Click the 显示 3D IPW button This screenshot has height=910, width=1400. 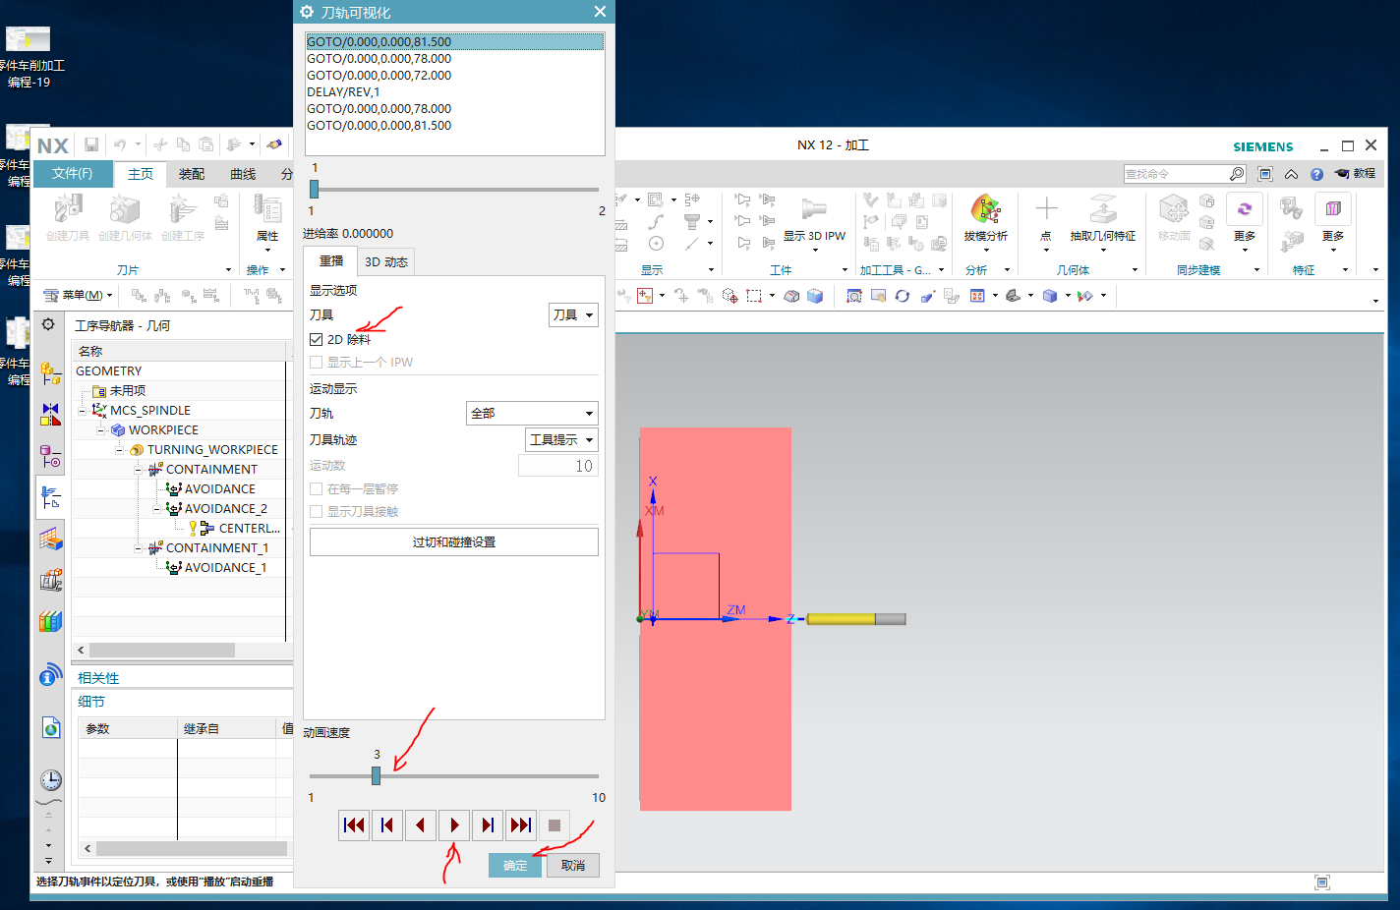pos(814,220)
